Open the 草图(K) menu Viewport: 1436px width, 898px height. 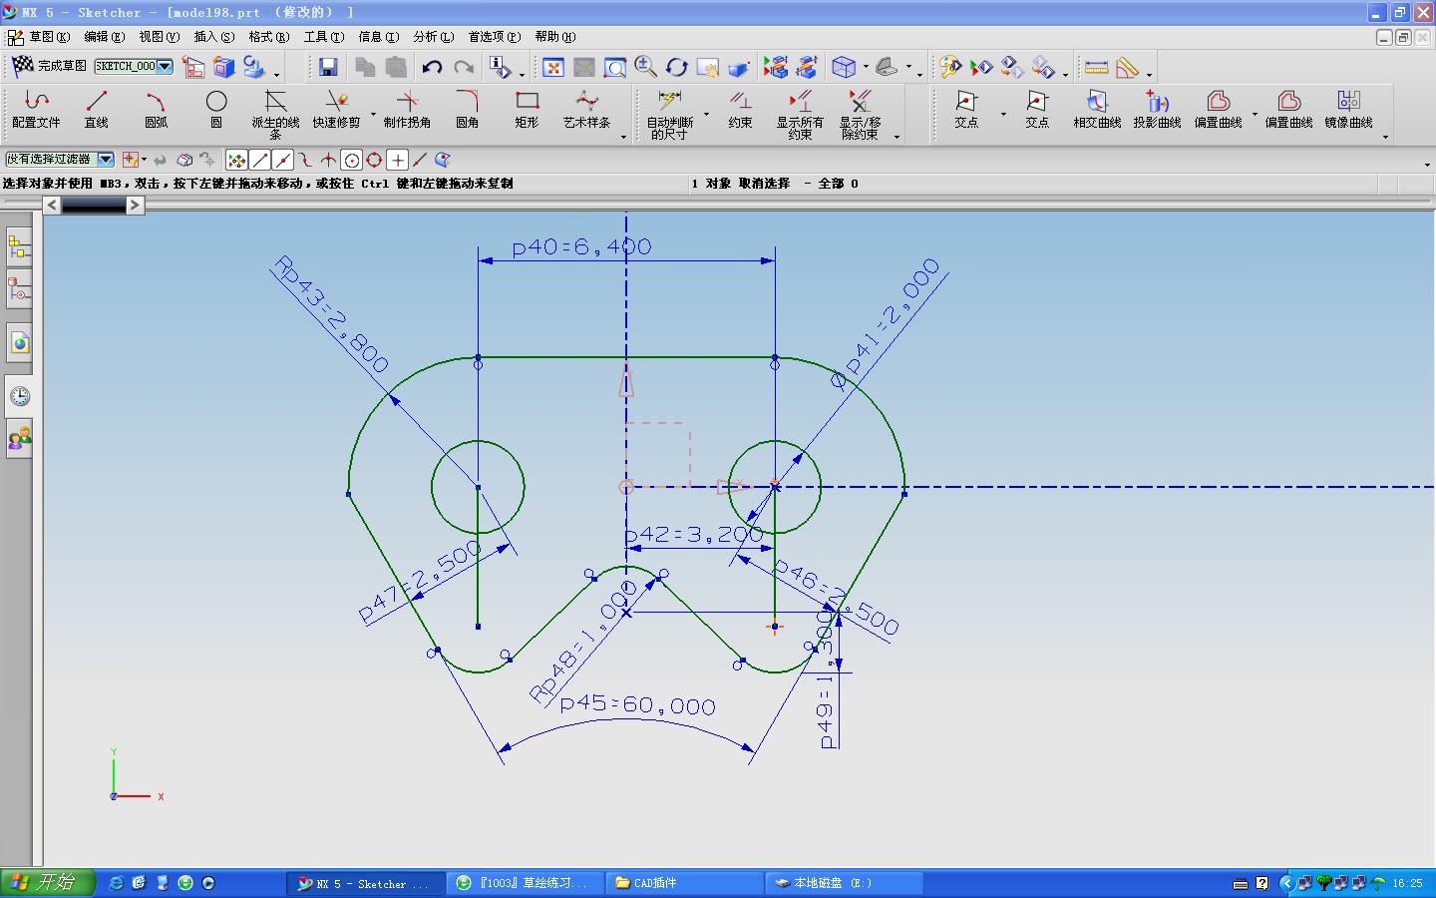point(49,37)
